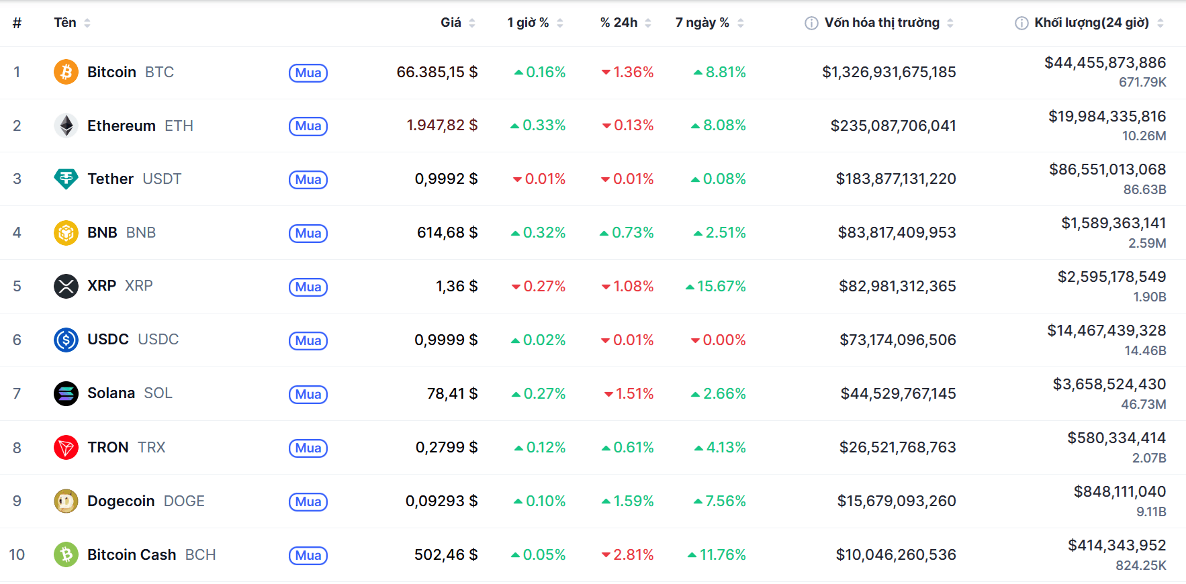Click the Tether logo icon
Image resolution: width=1186 pixels, height=584 pixels.
[66, 179]
